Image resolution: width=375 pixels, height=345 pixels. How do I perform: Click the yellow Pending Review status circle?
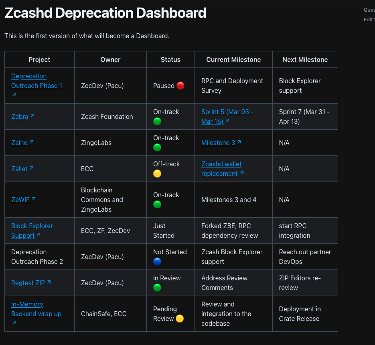[x=180, y=318]
